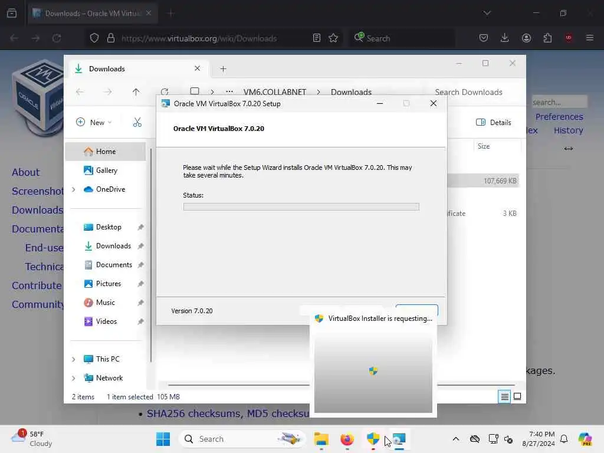The image size is (604, 453).
Task: Open the Contribute link on VirtualBox site
Action: [37, 285]
